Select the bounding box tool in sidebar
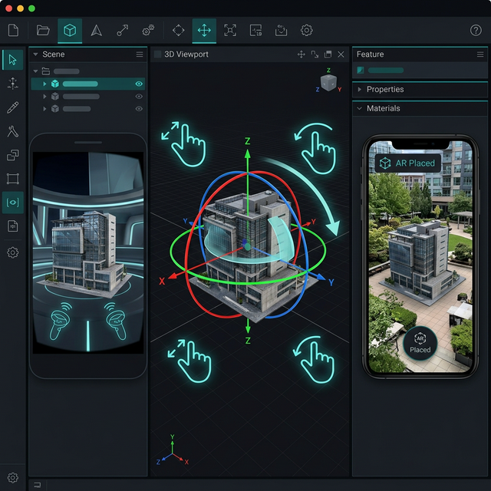 point(12,179)
